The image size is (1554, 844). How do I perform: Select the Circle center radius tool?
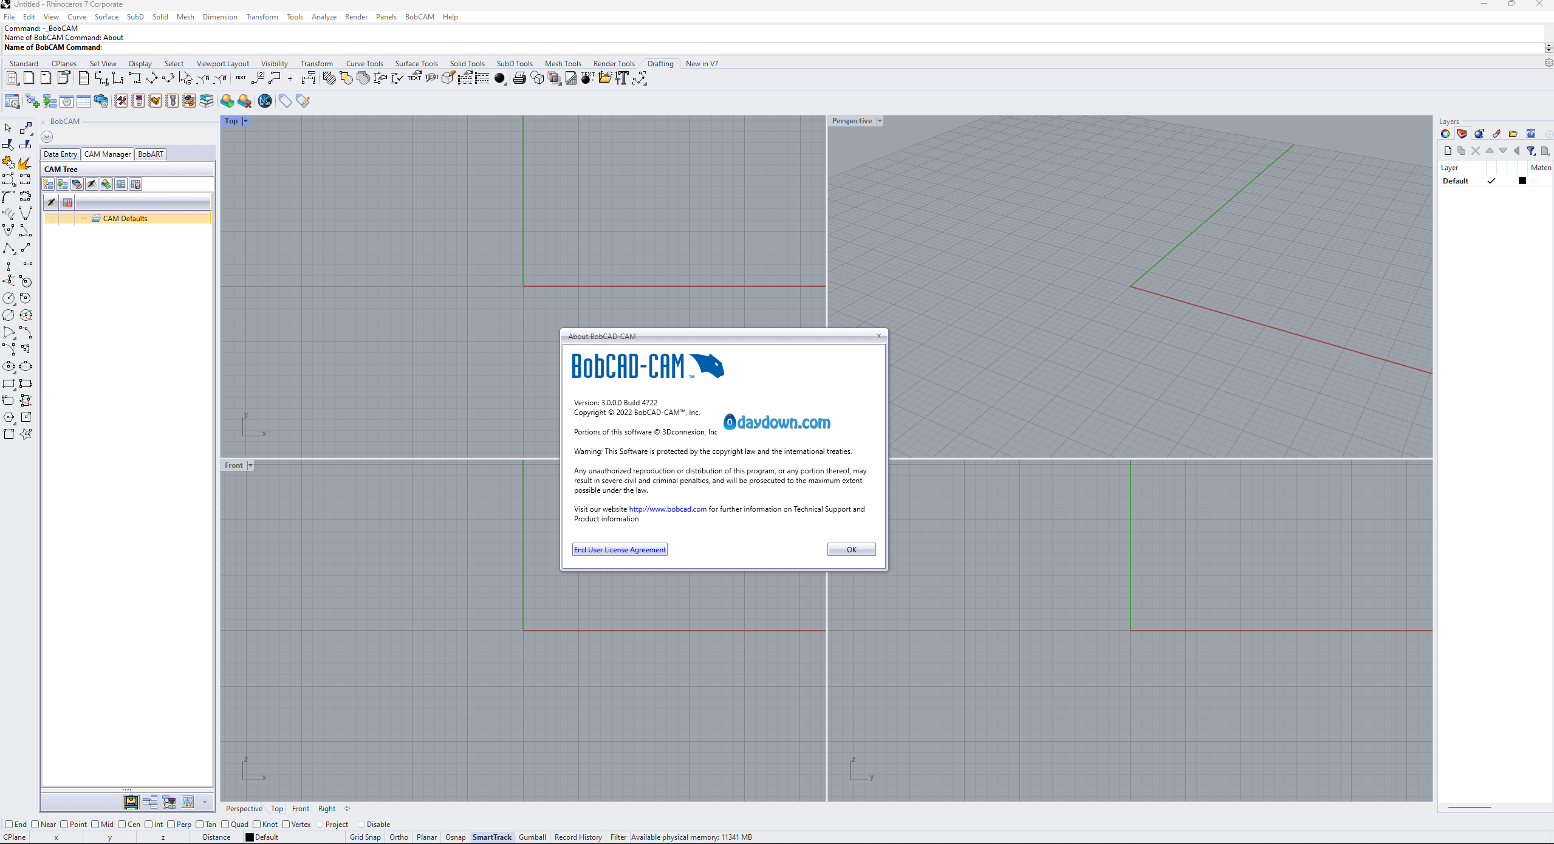[x=9, y=298]
